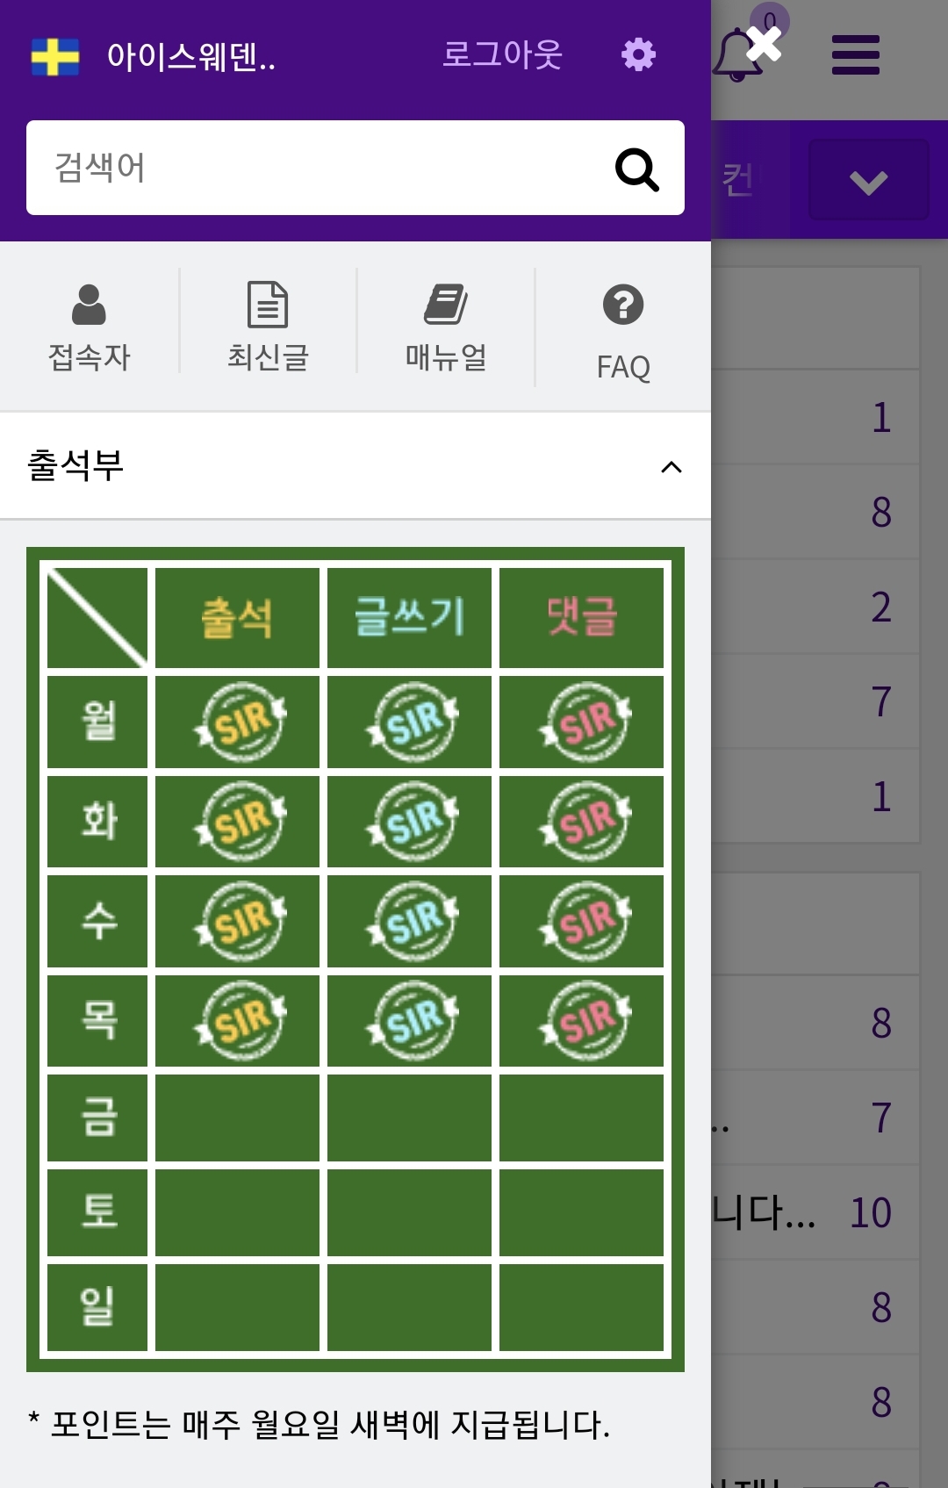Click the settings gear icon
Screen dimensions: 948x1488
(x=638, y=54)
